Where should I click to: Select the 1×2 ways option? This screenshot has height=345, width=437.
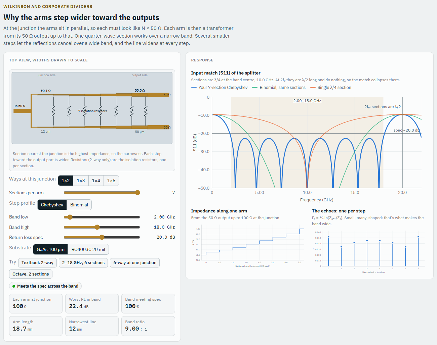point(66,181)
